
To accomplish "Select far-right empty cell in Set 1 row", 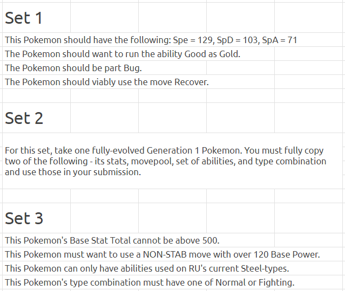I will [309, 18].
